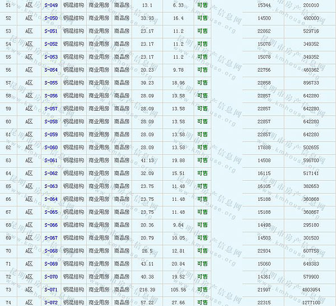Click the 可售 status in row 62
This screenshot has height=306, width=336.
[202, 148]
